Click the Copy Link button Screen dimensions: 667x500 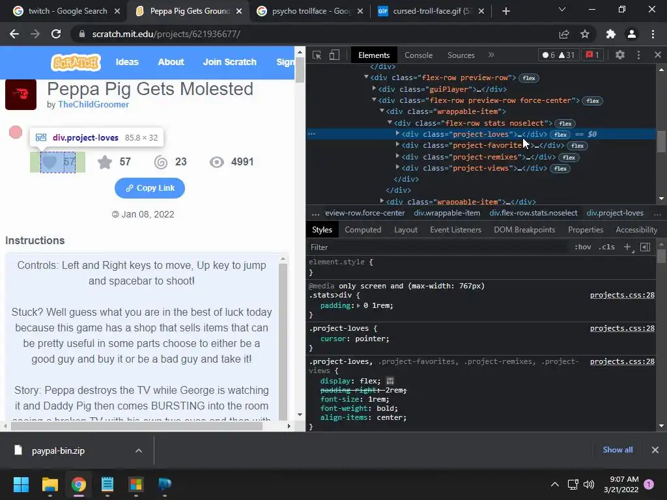[x=150, y=188]
